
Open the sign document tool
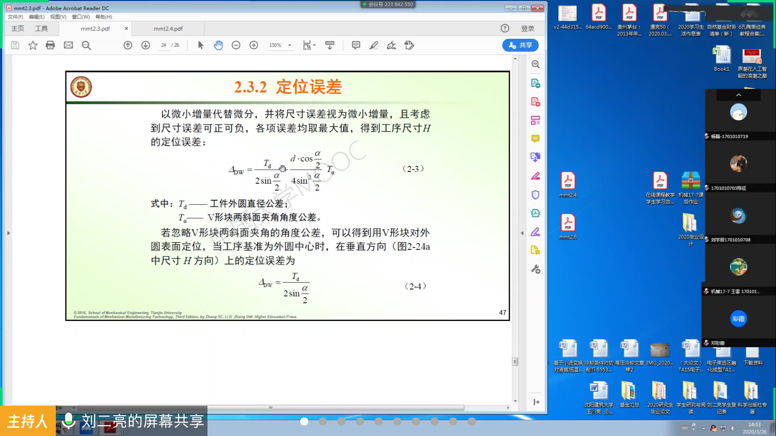391,45
